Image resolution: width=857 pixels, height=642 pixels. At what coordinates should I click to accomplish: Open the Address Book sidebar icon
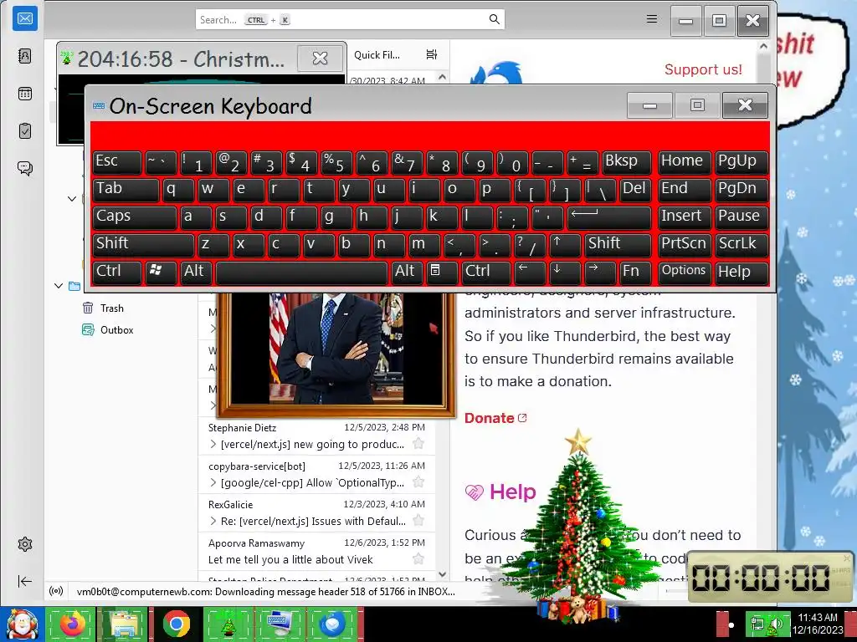pyautogui.click(x=24, y=56)
